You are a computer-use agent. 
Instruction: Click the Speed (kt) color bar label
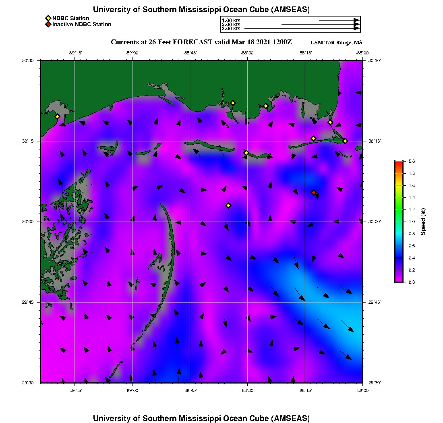(x=423, y=222)
